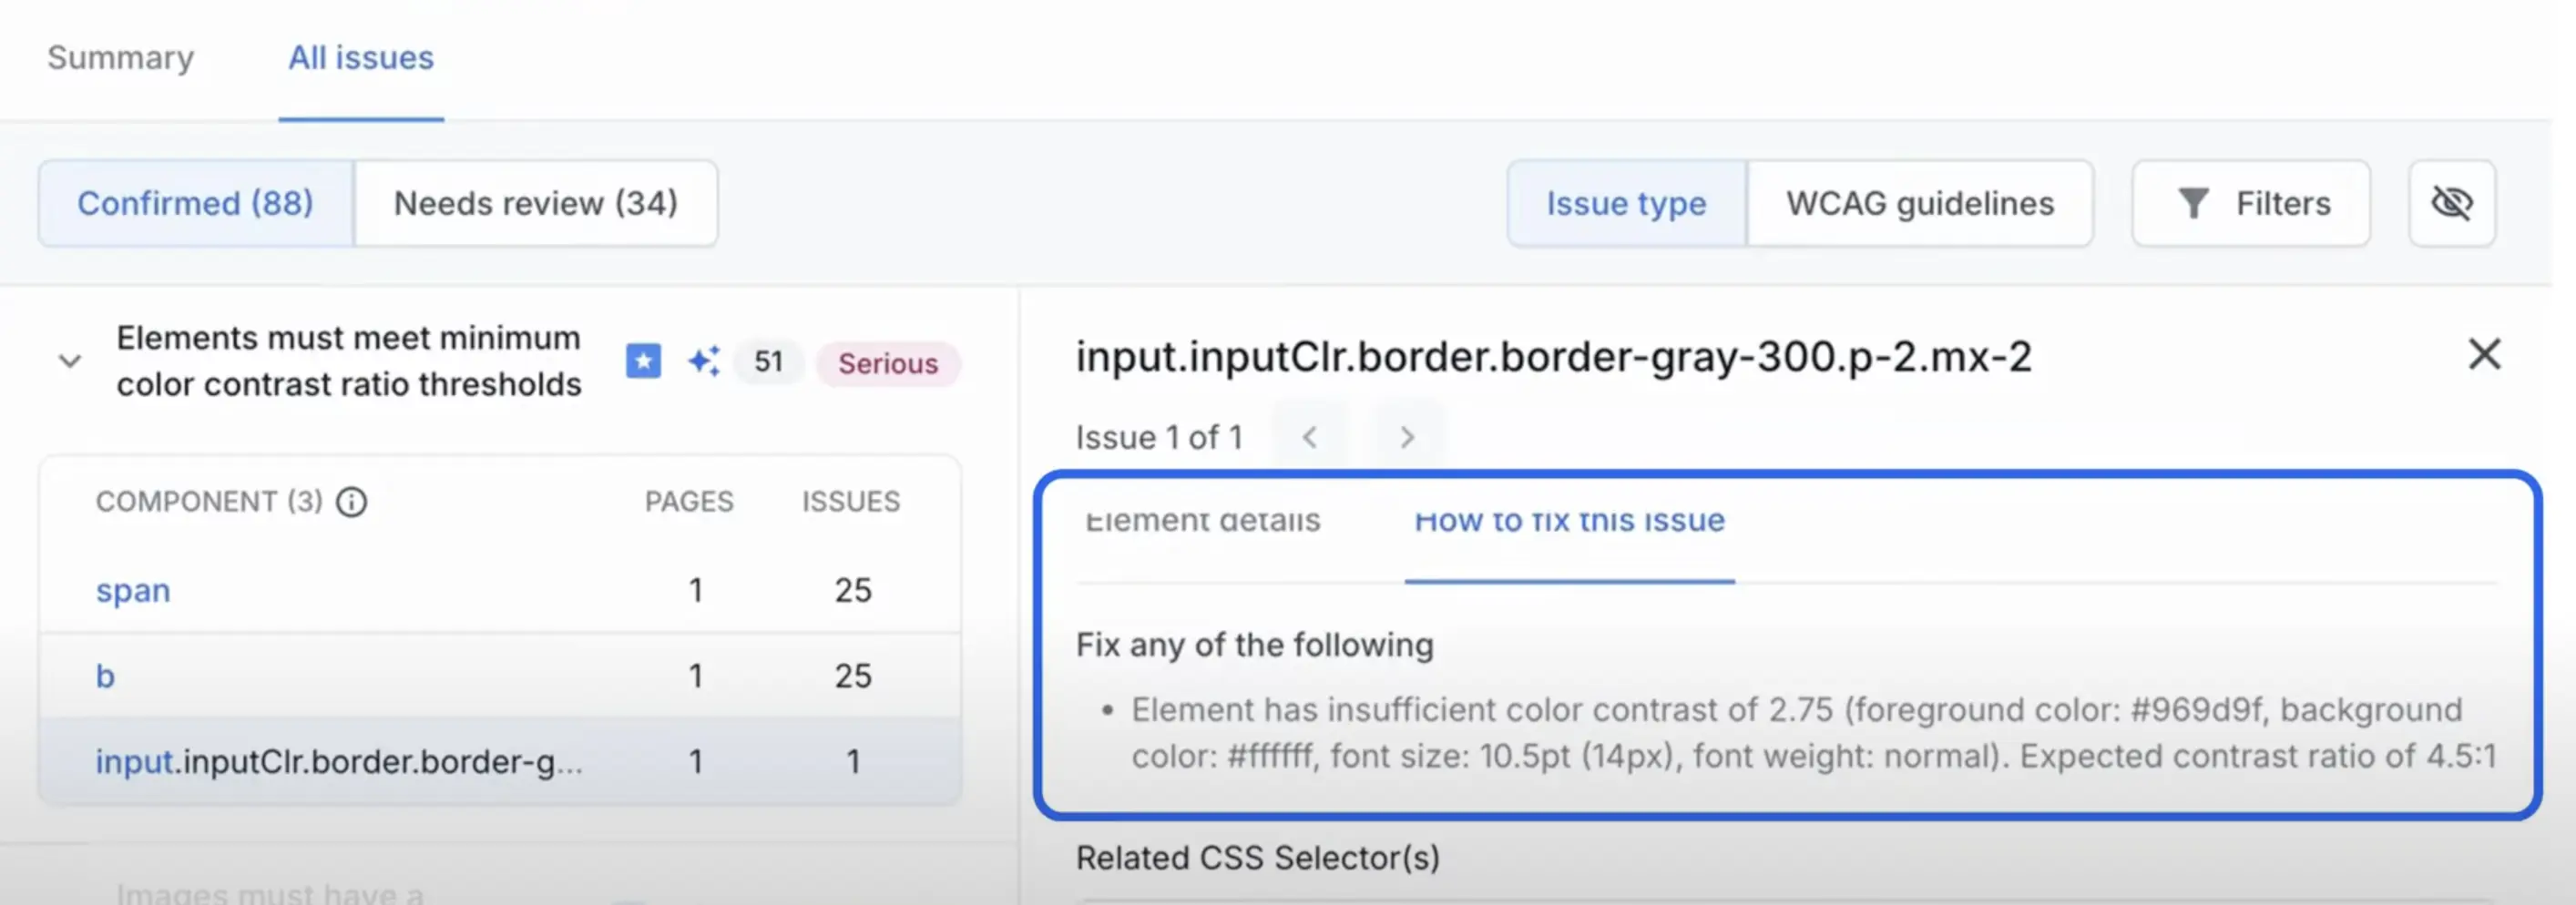Show Needs review (34) issues
The width and height of the screenshot is (2576, 905).
[x=536, y=204]
